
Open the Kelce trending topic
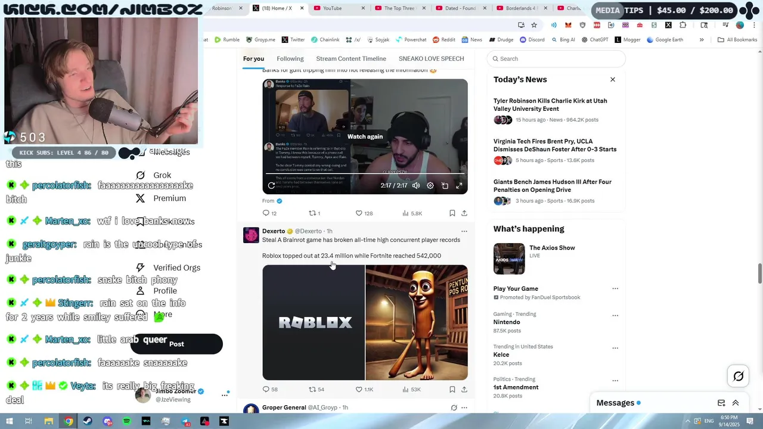(501, 355)
